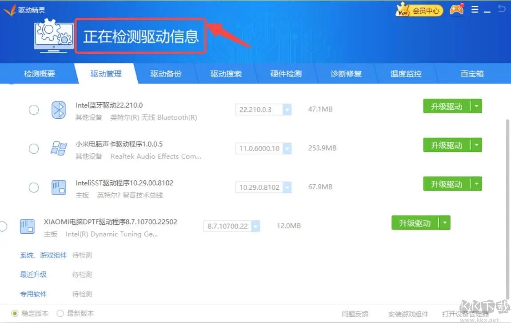Viewport: 511px width, 323px height.
Task: Switch to the 检测概要 tab
Action: (40, 74)
